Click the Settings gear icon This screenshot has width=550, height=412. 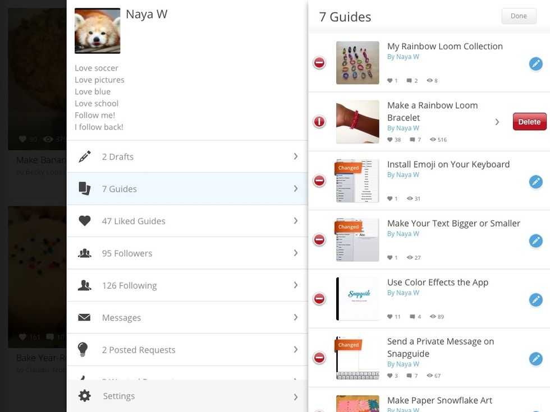tap(85, 396)
